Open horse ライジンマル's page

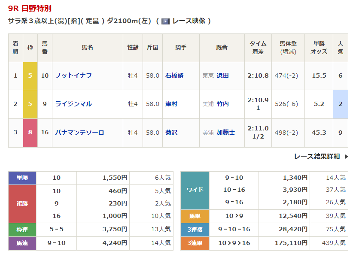coord(73,104)
